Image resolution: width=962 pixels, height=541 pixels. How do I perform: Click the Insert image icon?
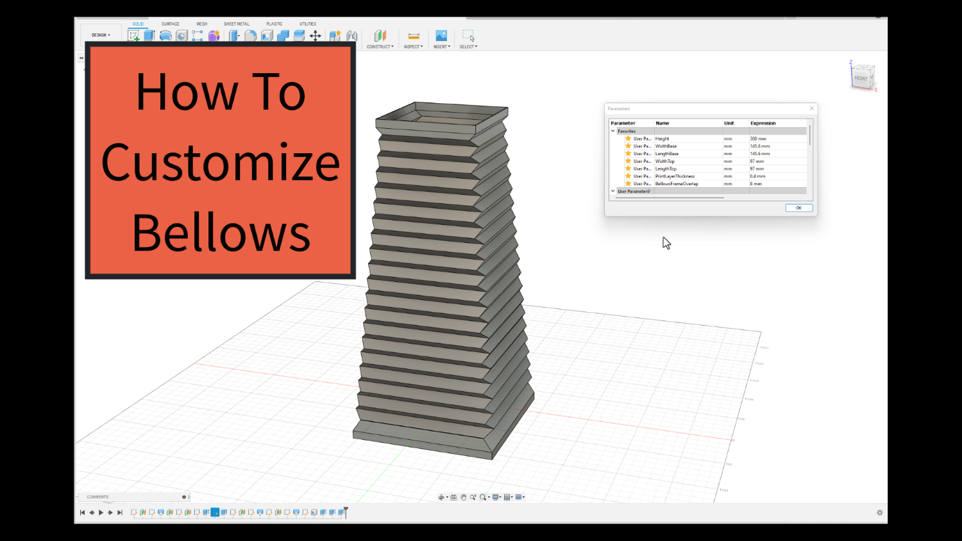[x=441, y=36]
